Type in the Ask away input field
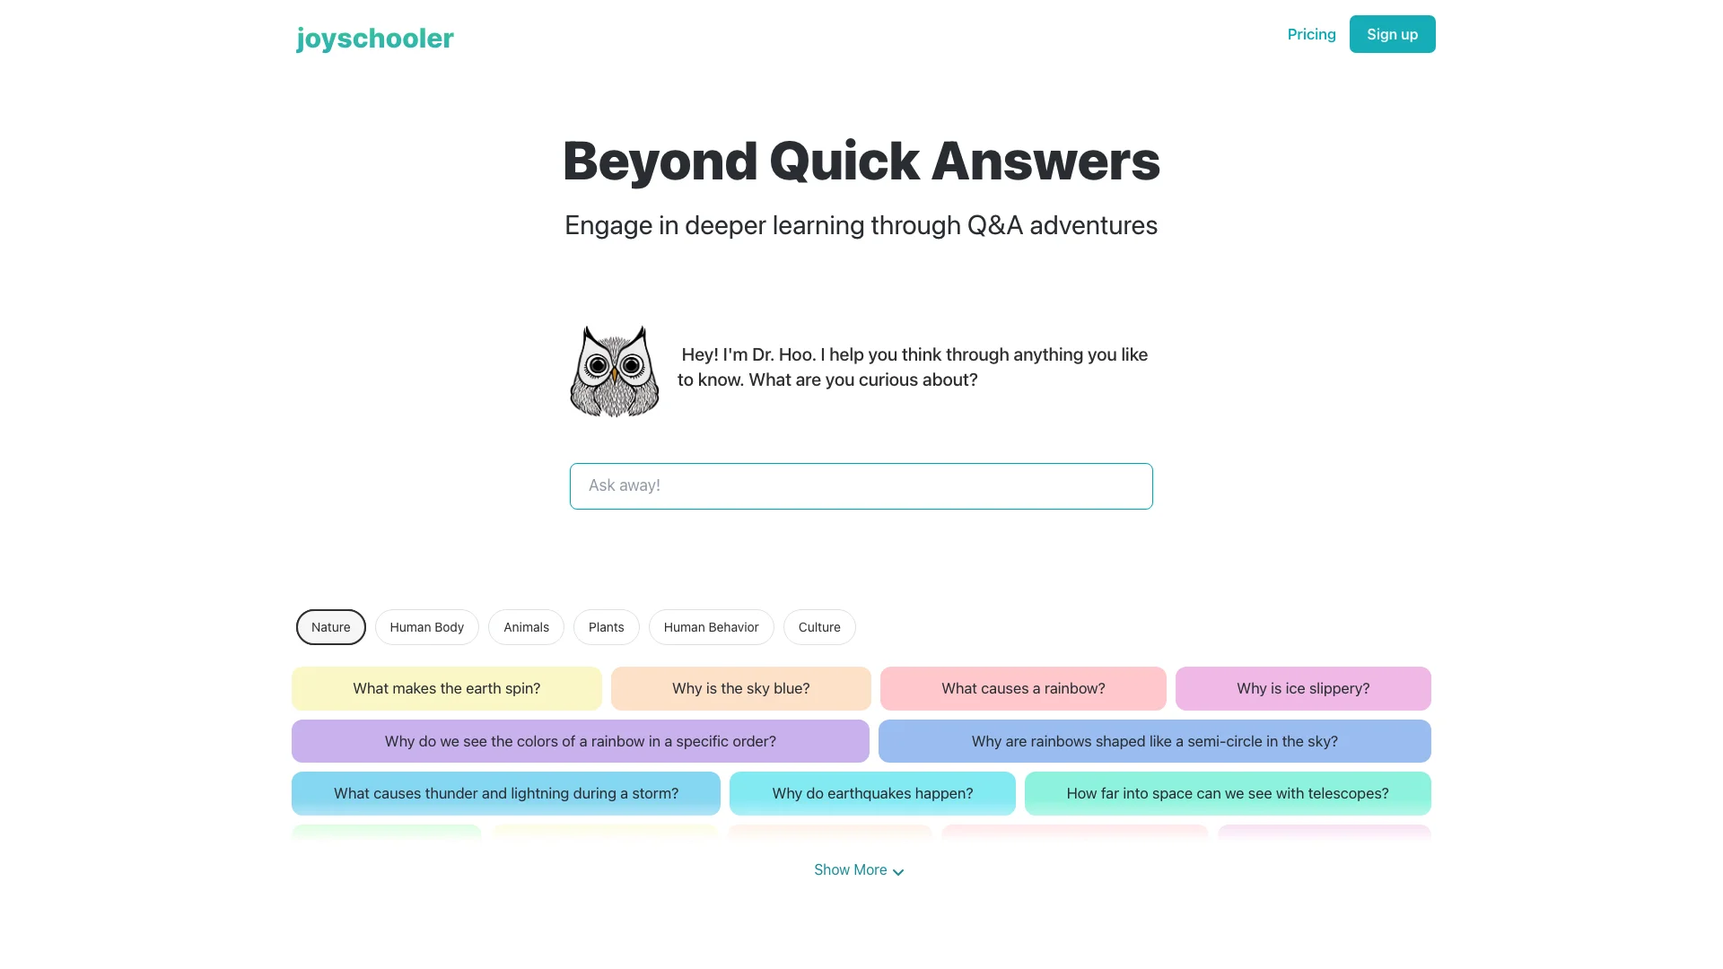 [861, 485]
